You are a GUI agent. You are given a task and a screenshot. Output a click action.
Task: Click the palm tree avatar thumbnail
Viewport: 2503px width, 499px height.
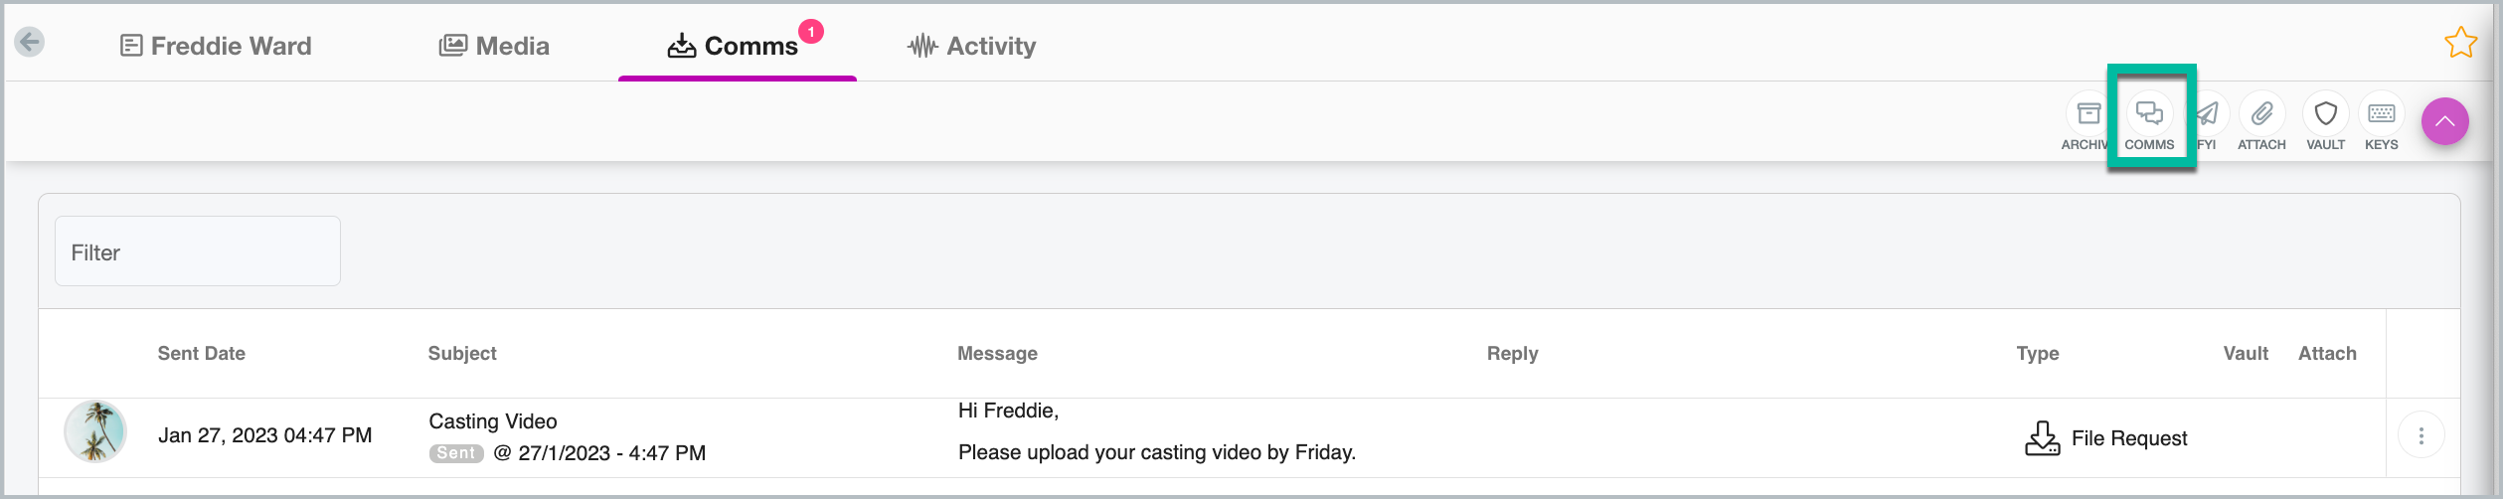tap(95, 431)
